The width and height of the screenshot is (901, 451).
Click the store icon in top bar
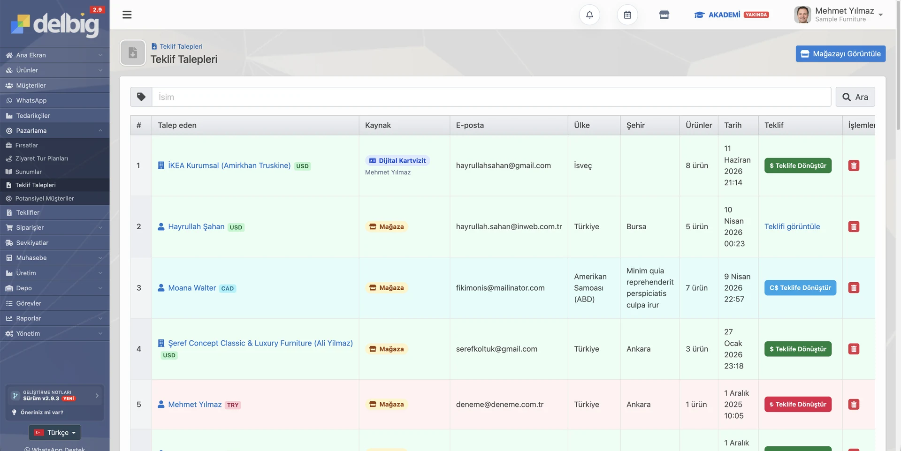point(664,15)
